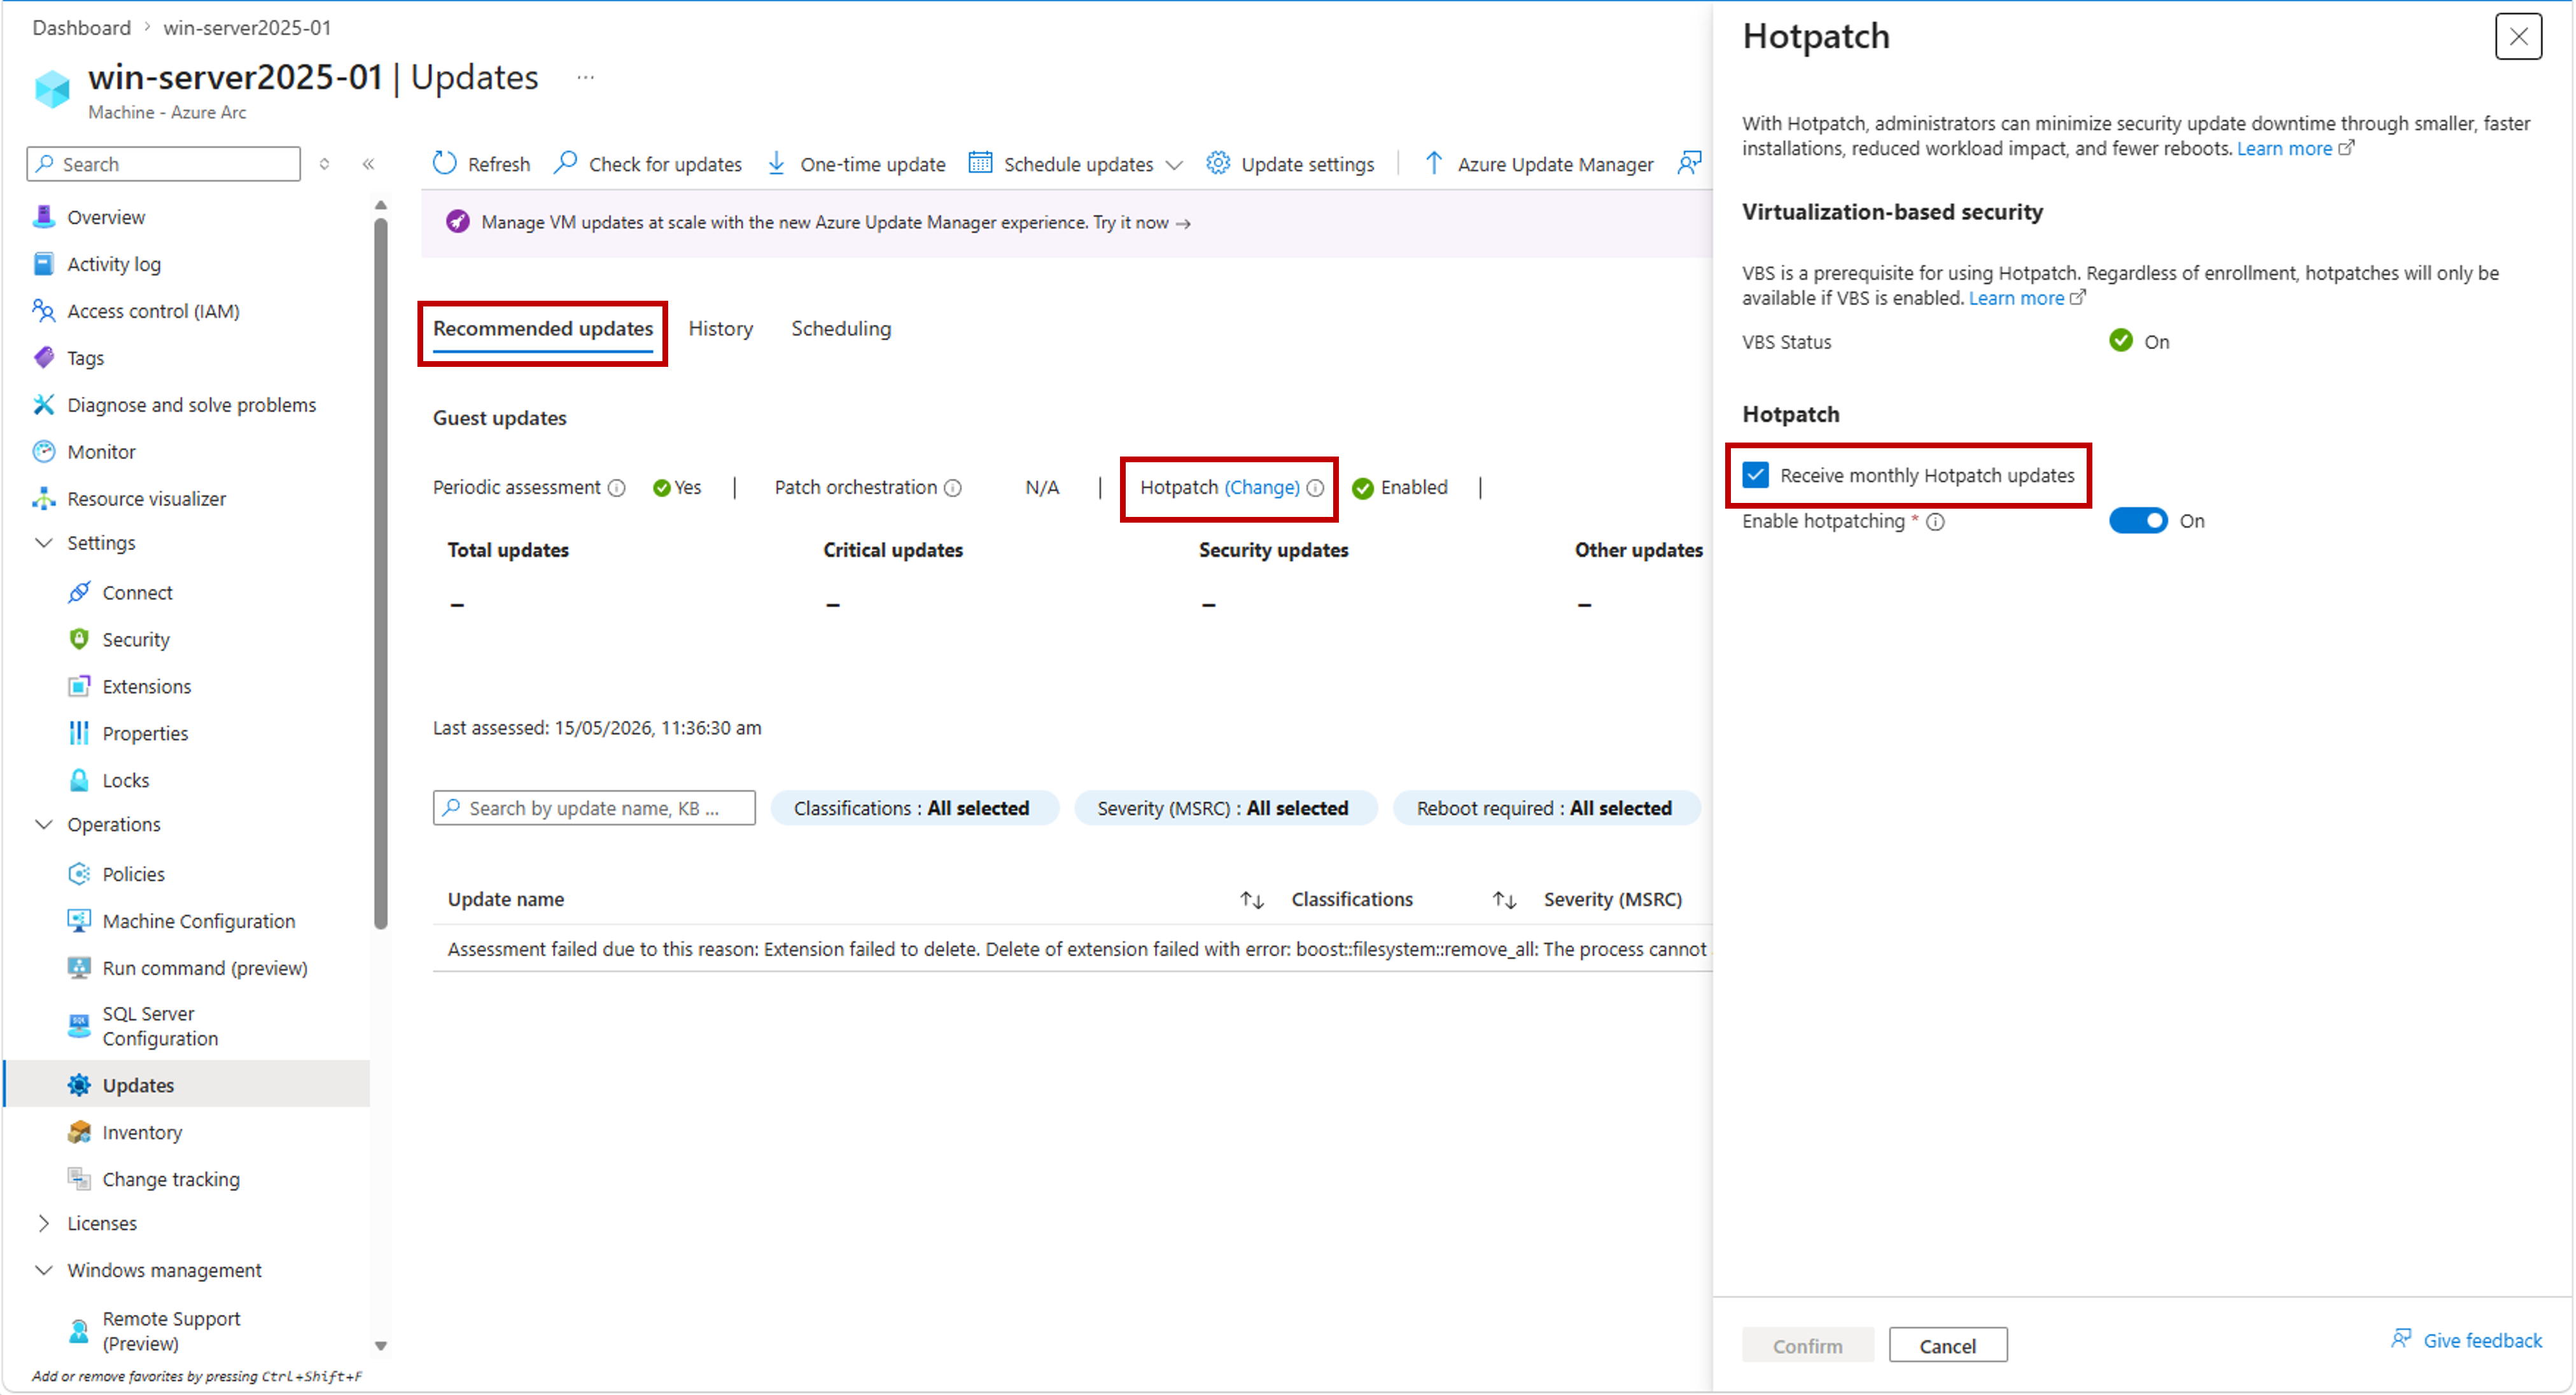Click the Connect icon under Settings
Screen dimensions: 2576x1395
(x=79, y=593)
